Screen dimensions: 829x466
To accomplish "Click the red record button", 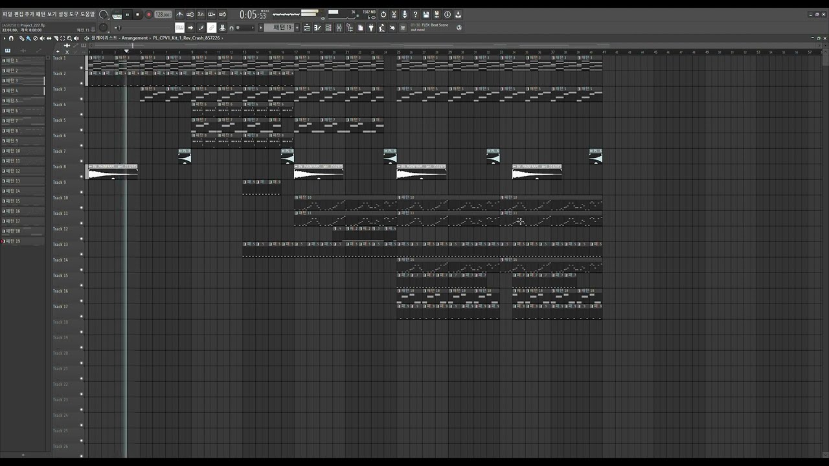I will (x=149, y=14).
